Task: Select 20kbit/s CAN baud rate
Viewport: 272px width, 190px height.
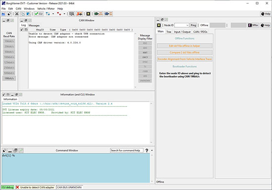Action: [x=9, y=47]
